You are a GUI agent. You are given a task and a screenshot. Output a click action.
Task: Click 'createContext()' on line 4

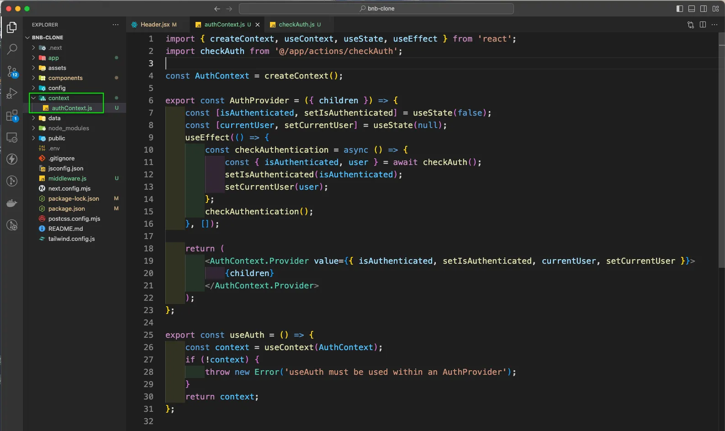pos(301,76)
